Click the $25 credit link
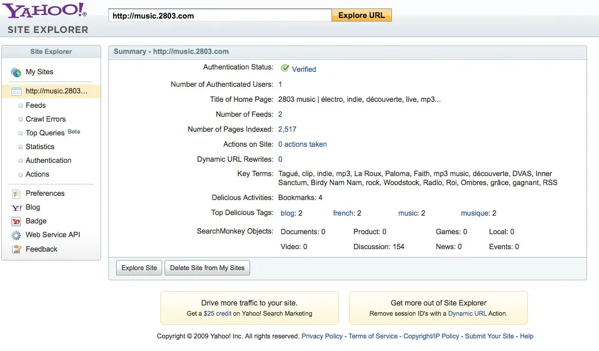Viewport: 599px width, 351px height. point(217,313)
